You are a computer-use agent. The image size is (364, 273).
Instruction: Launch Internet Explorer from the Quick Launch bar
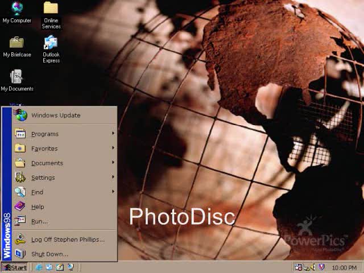[x=39, y=267]
